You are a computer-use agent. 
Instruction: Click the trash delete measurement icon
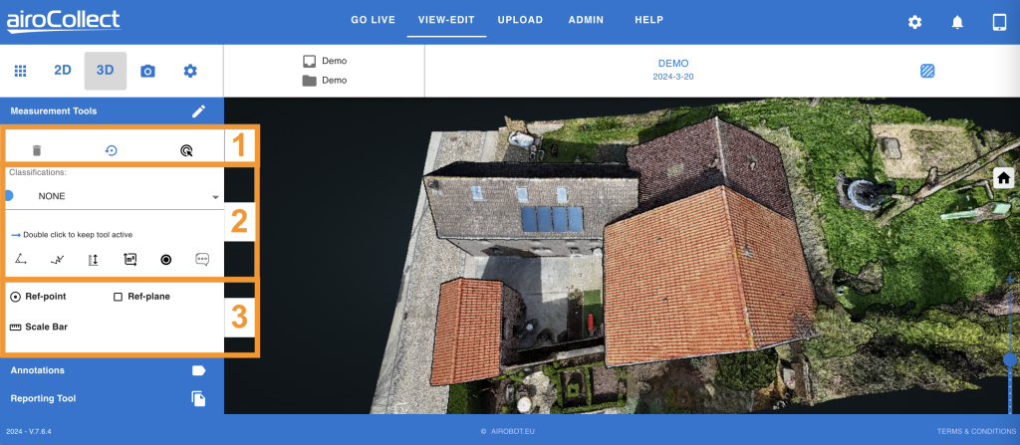click(x=37, y=150)
